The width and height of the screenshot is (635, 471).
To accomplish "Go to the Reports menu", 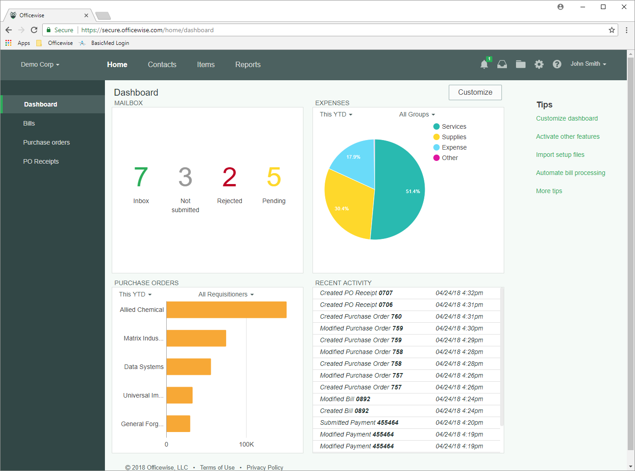I will coord(248,64).
